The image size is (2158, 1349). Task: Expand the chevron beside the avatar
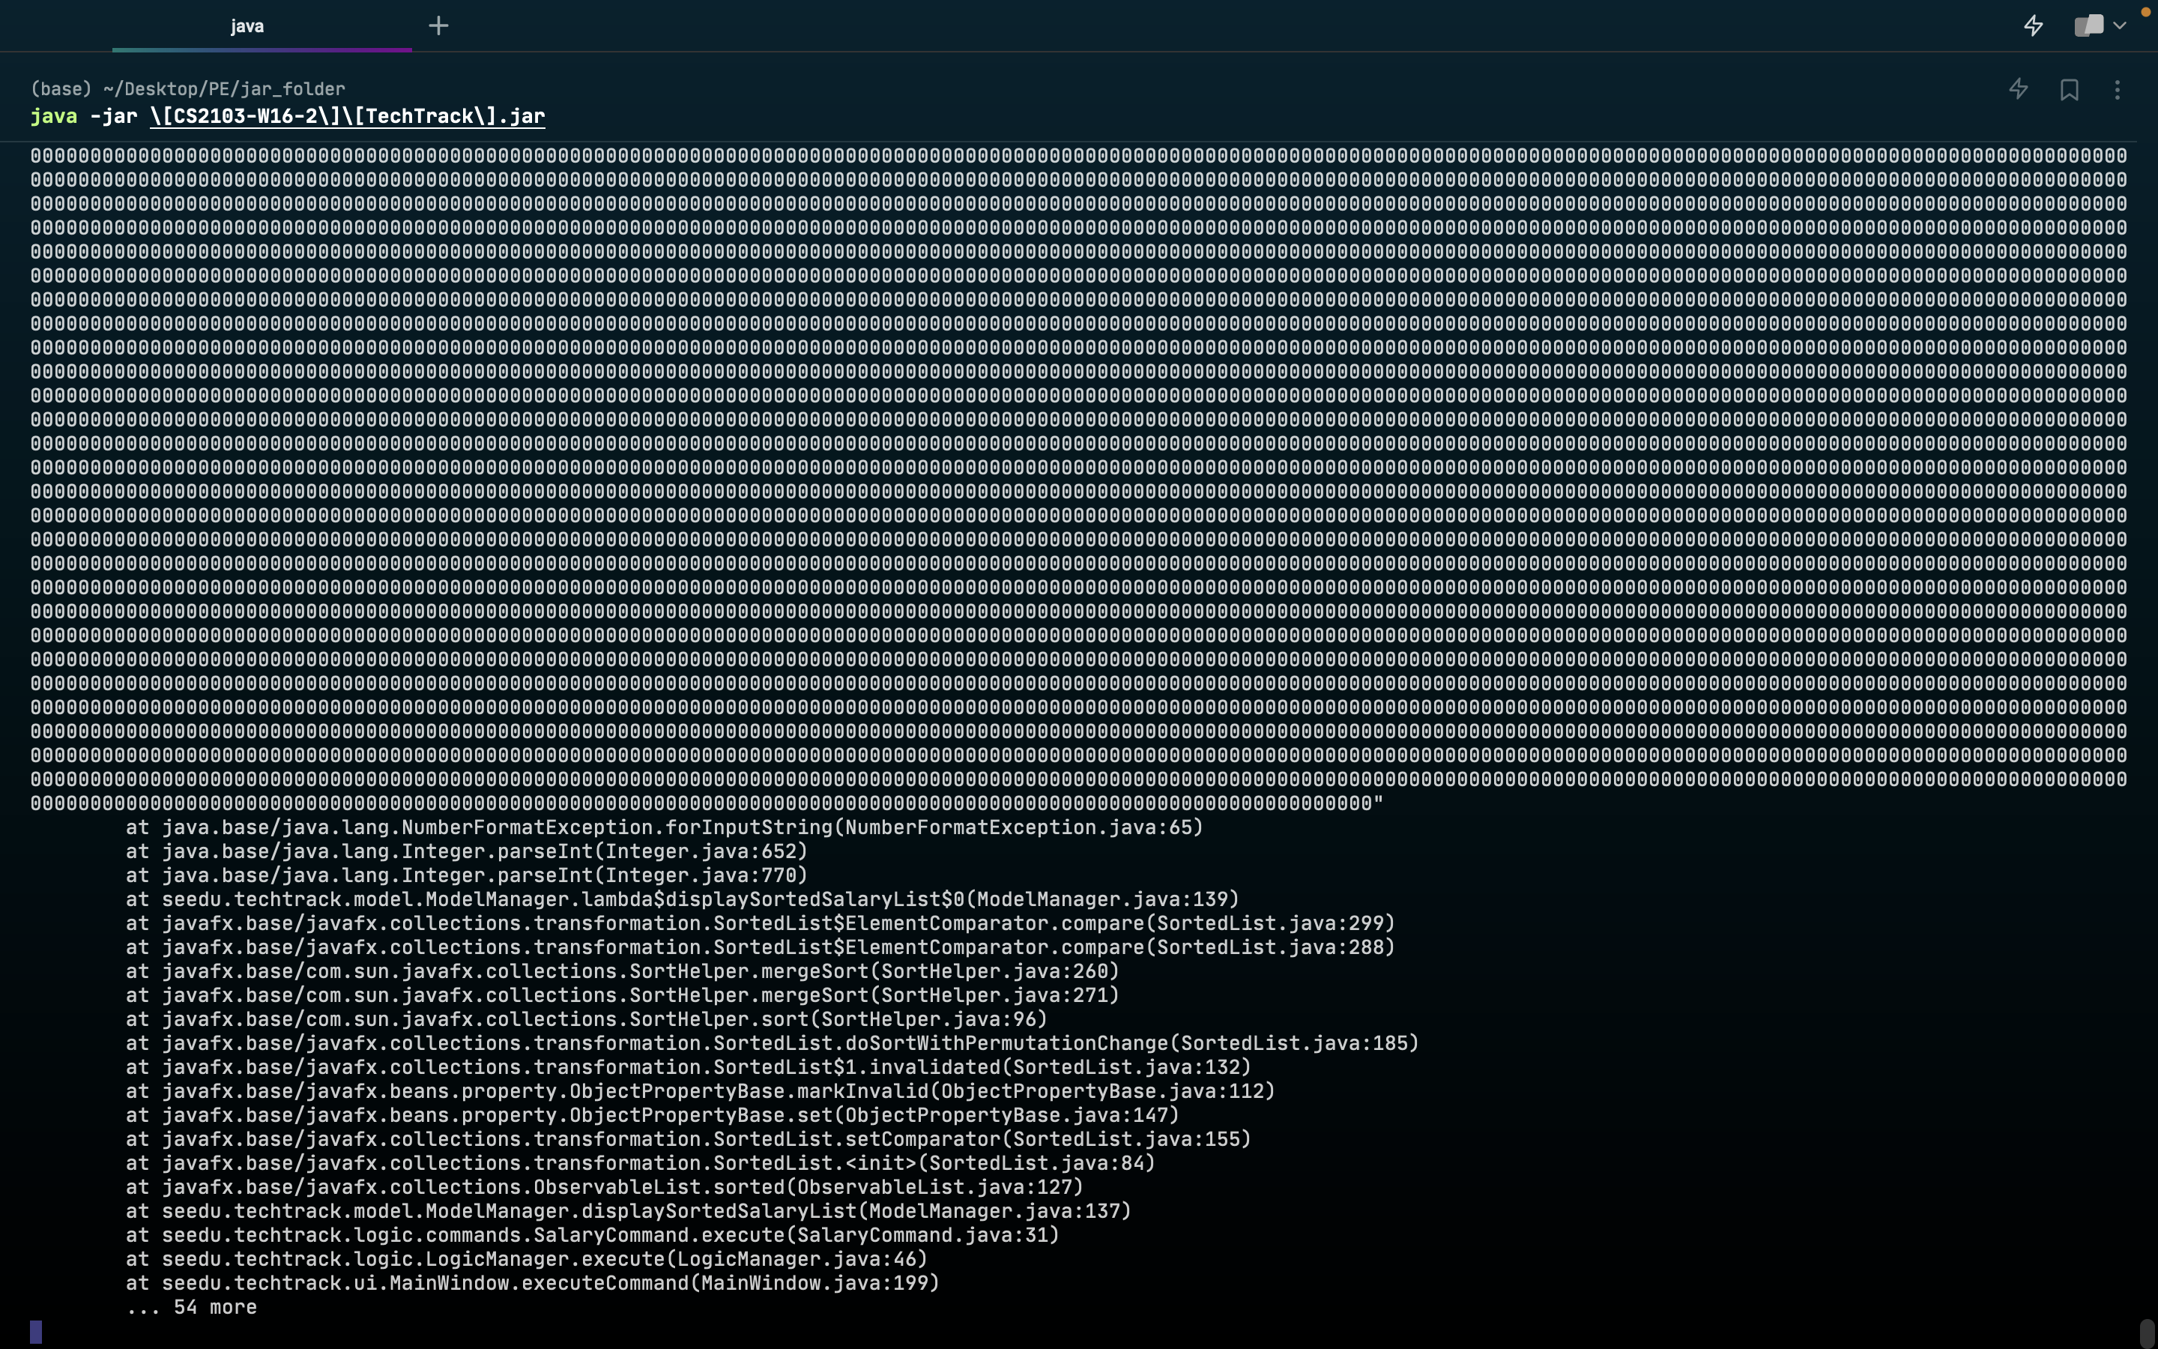click(2121, 26)
